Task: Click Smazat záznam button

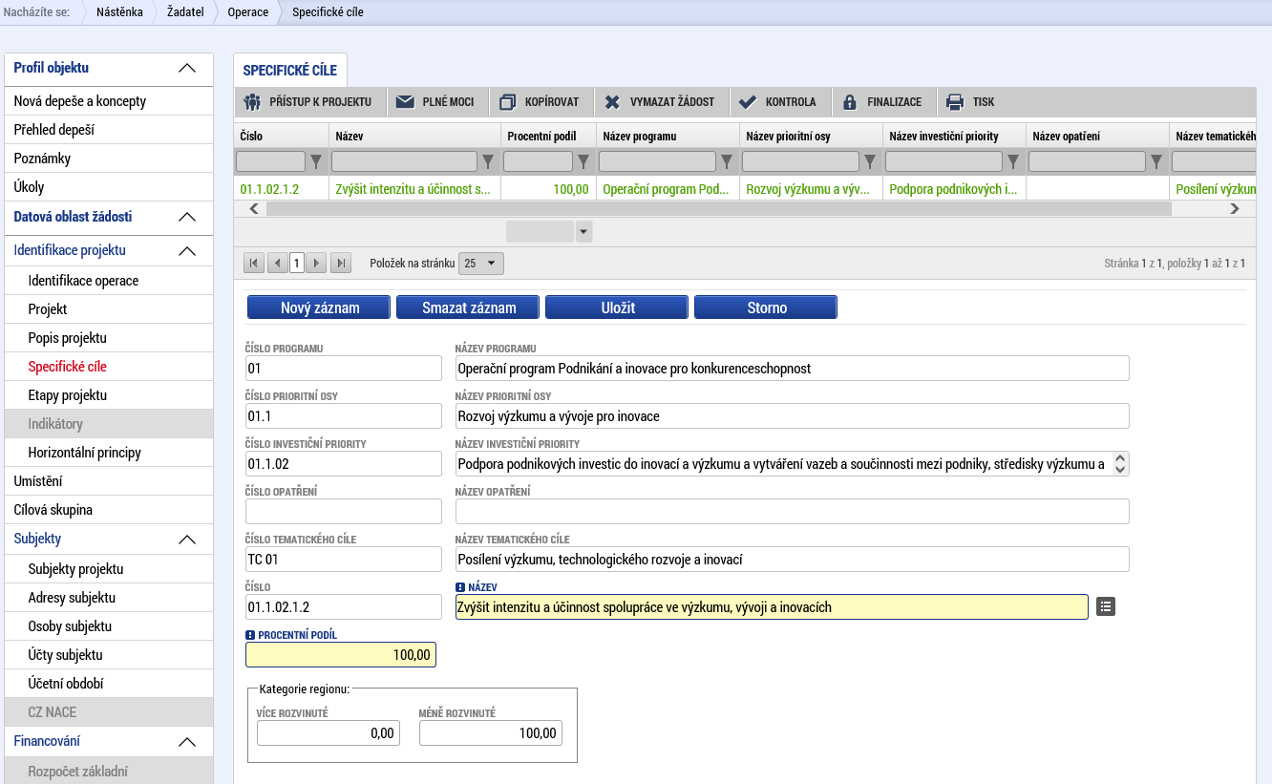Action: (468, 307)
